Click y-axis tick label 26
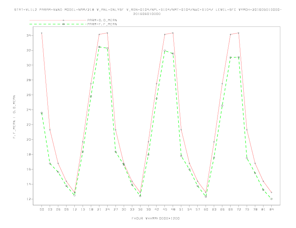This screenshot has height=228, width=296. coord(29,95)
